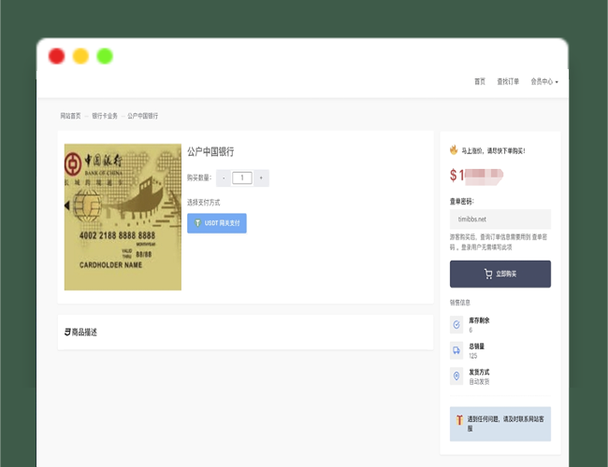
Task: Click the green macOS window button
Action: click(105, 56)
